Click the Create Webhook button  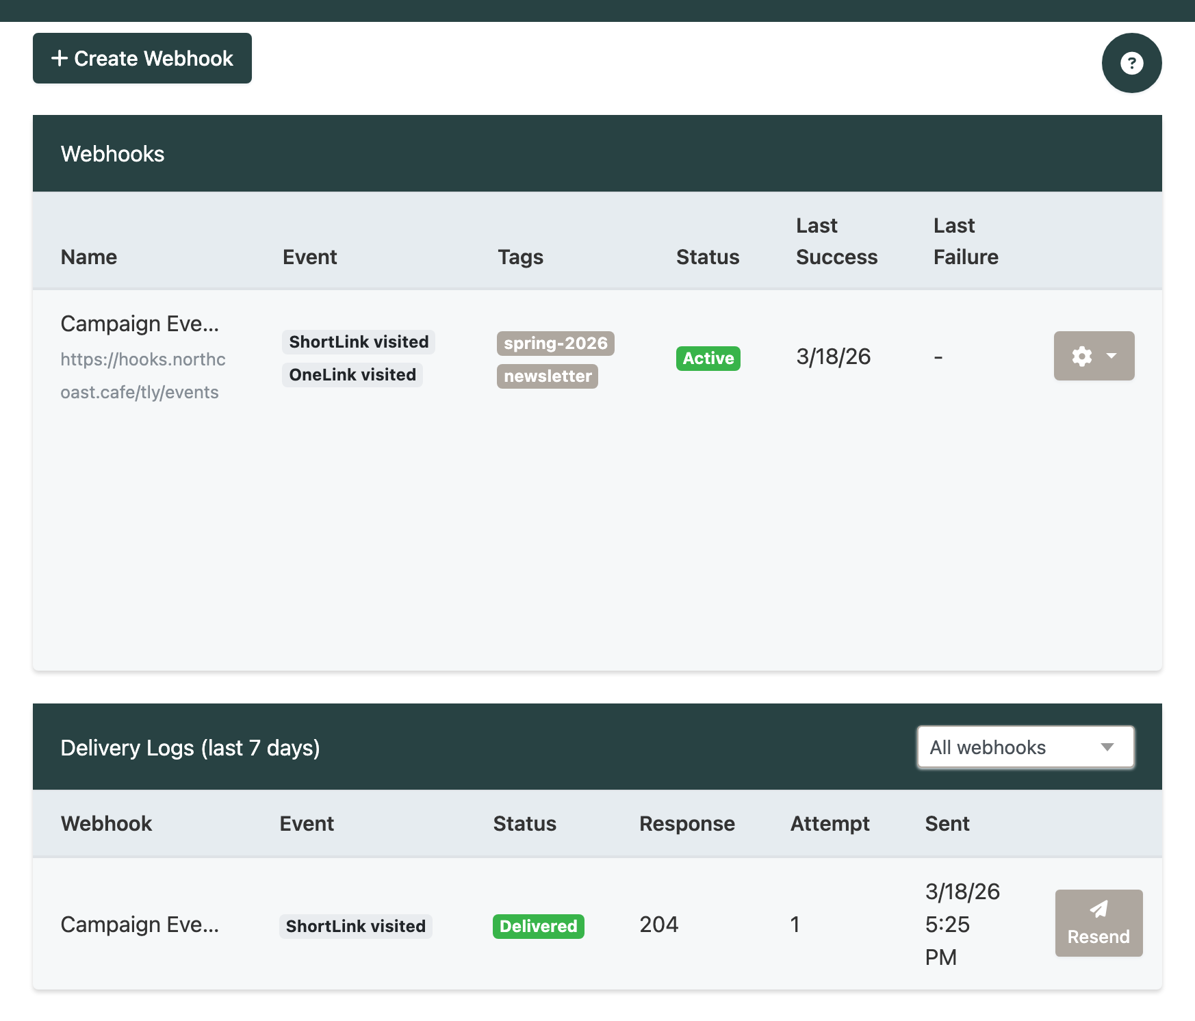point(142,58)
